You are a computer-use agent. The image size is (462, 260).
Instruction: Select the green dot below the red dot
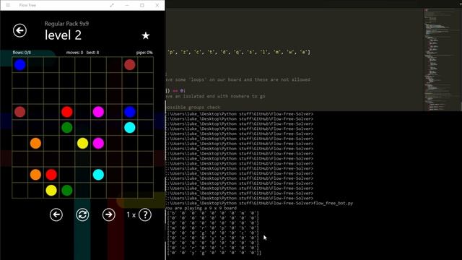point(67,128)
